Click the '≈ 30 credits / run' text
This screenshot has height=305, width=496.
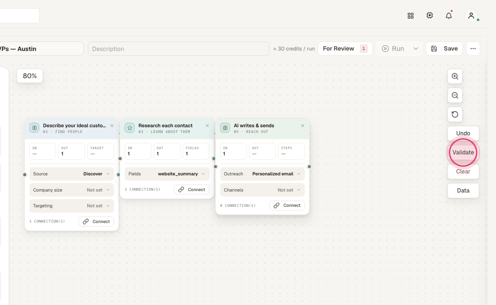pyautogui.click(x=294, y=49)
